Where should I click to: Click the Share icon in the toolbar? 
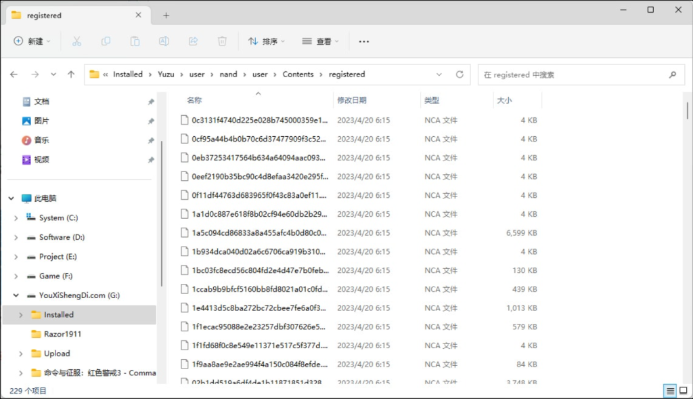192,41
